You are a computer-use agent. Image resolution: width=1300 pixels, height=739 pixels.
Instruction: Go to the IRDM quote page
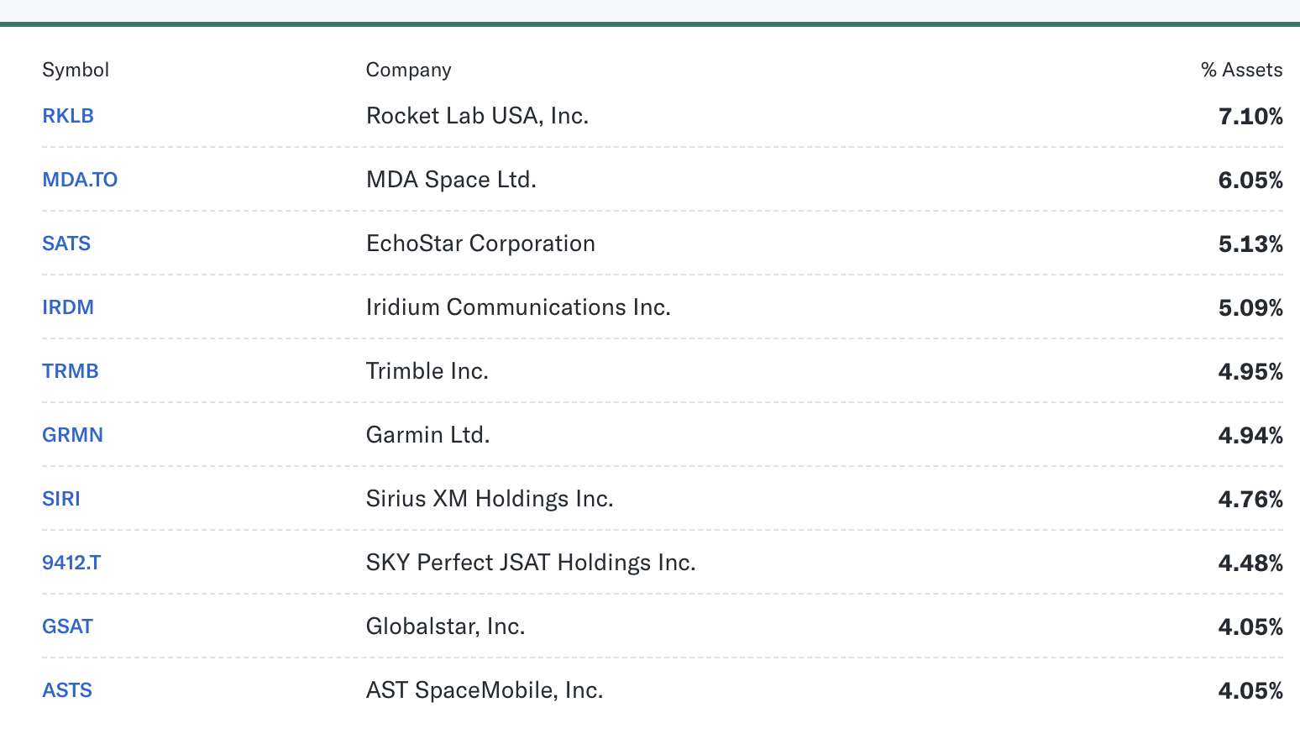pyautogui.click(x=68, y=307)
